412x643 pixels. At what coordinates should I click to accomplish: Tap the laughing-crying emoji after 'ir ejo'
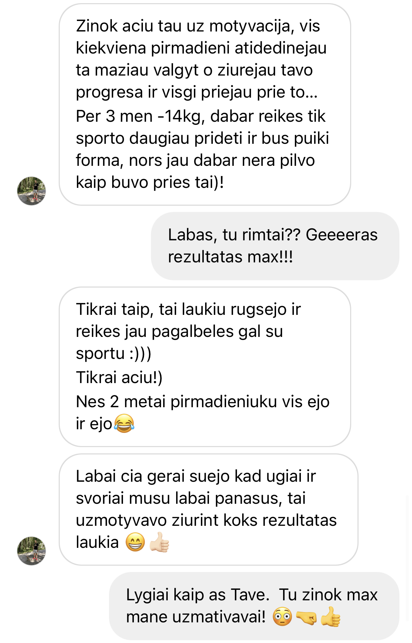124,424
